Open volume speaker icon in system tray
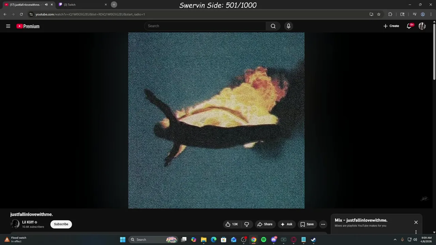The width and height of the screenshot is (436, 245). [415, 240]
